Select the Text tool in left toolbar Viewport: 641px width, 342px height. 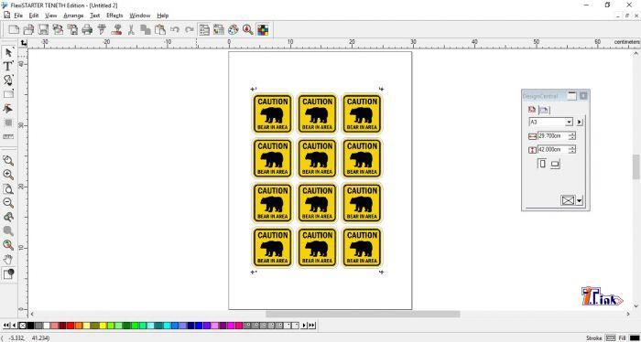click(7, 66)
